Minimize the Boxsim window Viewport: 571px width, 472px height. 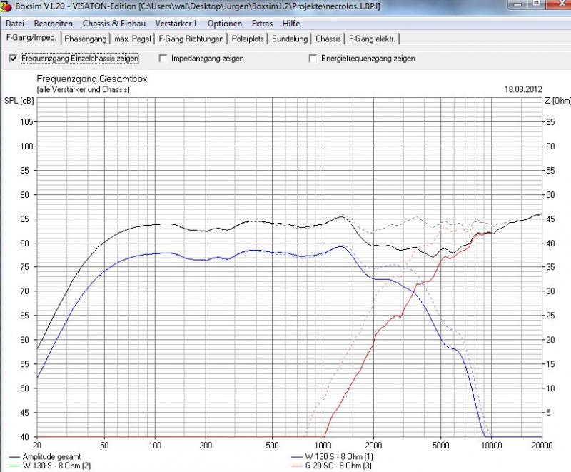pos(517,4)
